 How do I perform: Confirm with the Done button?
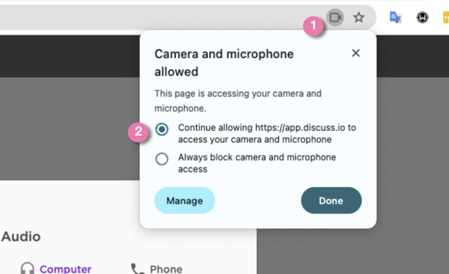pyautogui.click(x=331, y=201)
